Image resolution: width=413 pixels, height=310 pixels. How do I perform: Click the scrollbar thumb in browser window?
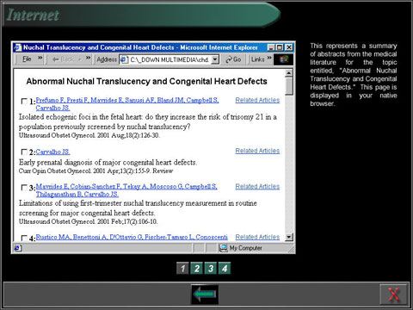coord(289,86)
